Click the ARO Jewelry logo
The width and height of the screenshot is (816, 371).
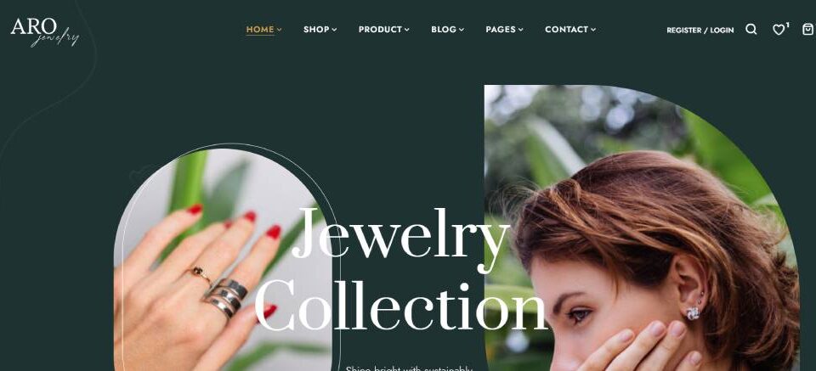pos(45,31)
